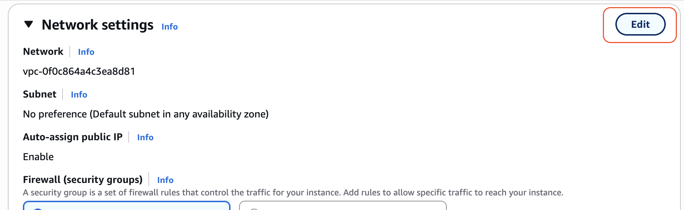This screenshot has width=684, height=210.
Task: Click the Edit button for Network settings
Action: coord(640,24)
